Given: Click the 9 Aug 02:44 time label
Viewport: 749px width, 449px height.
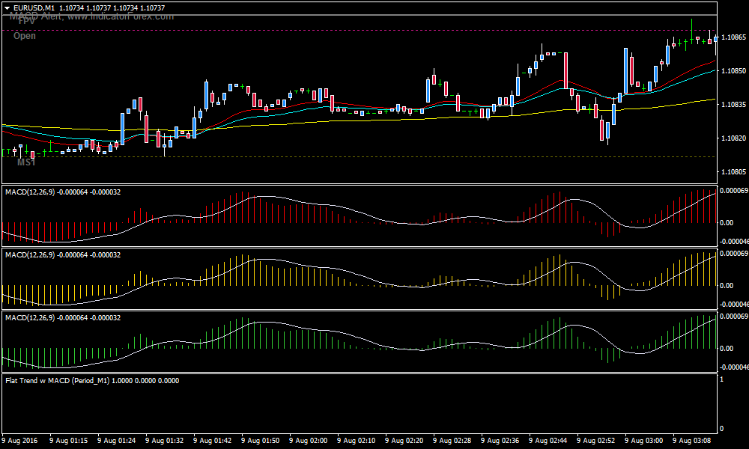Looking at the screenshot, I should pyautogui.click(x=548, y=440).
